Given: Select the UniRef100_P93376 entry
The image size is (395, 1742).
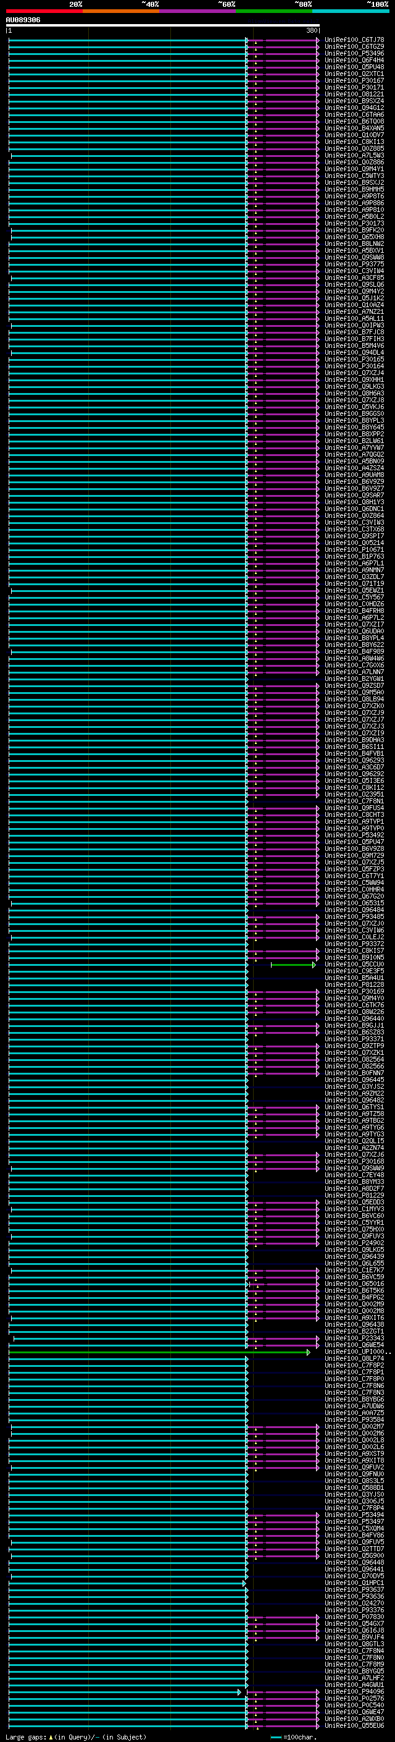Looking at the screenshot, I should tap(354, 1610).
